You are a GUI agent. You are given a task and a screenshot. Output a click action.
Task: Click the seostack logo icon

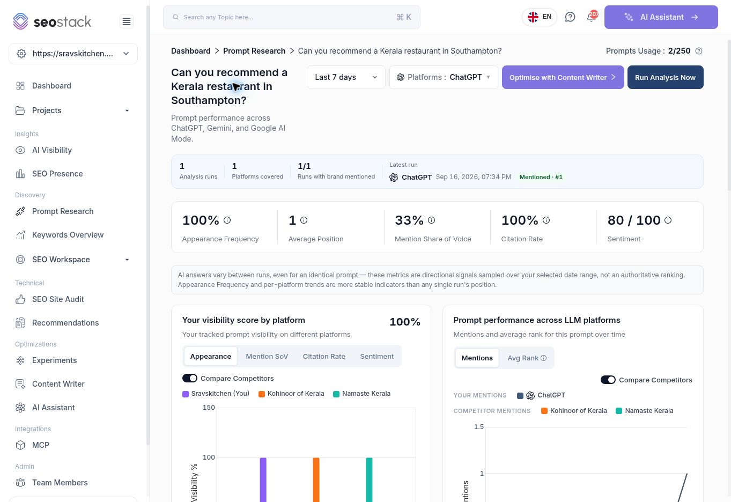tap(20, 21)
